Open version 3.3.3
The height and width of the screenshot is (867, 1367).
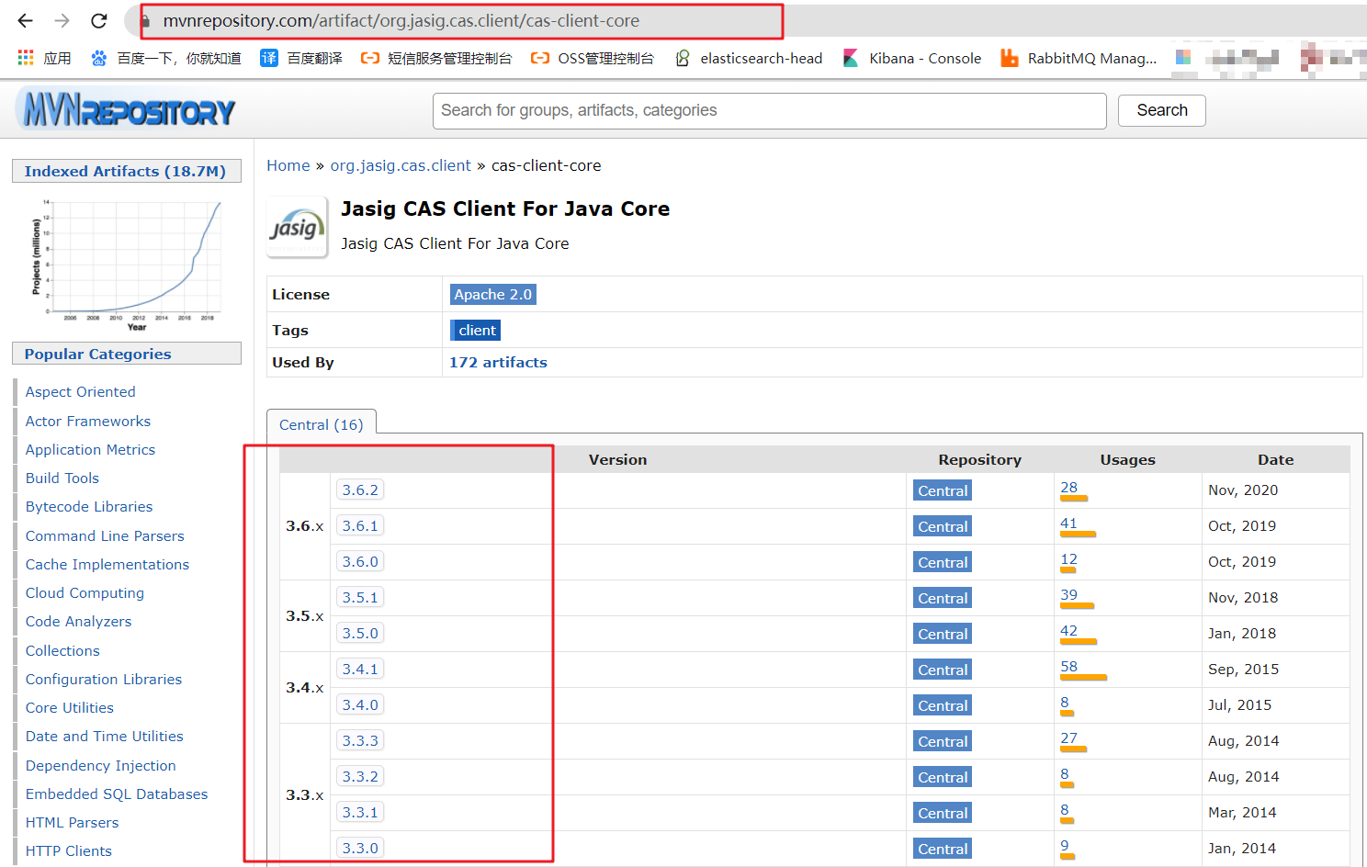(360, 740)
